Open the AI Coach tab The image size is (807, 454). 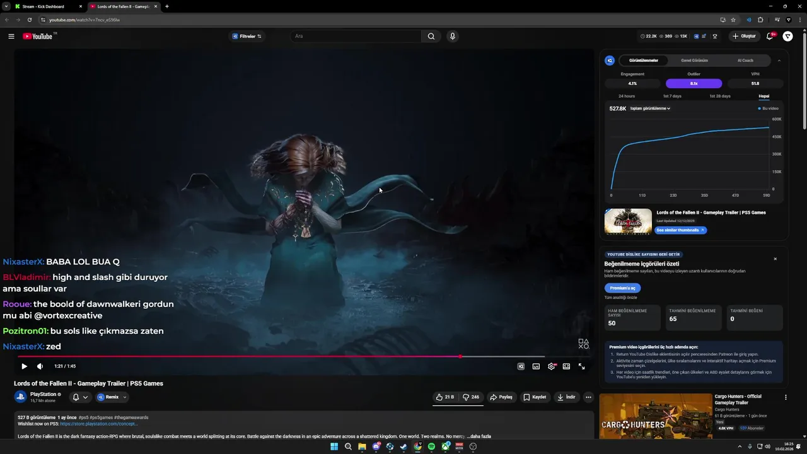(x=745, y=61)
